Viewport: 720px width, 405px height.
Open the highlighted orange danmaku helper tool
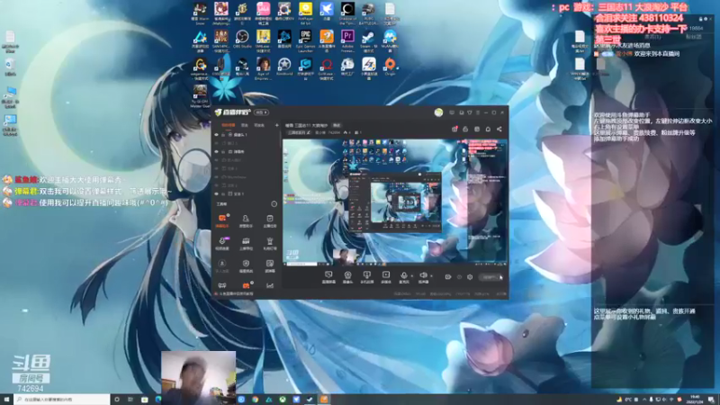(222, 220)
